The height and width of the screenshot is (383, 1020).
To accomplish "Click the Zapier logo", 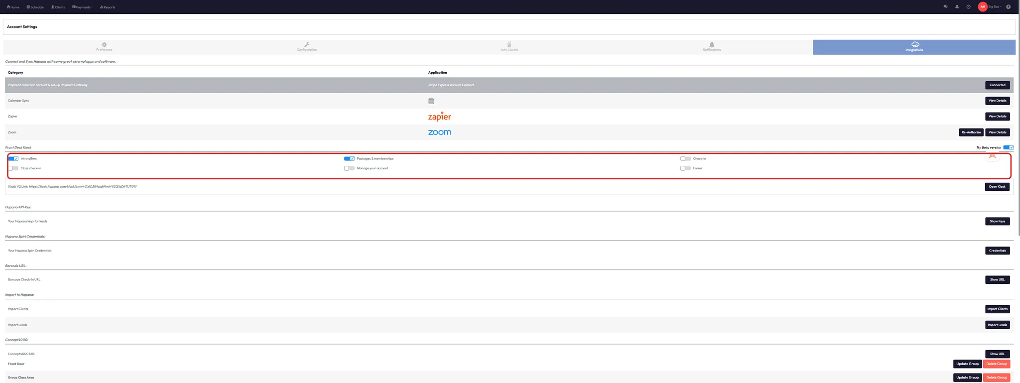I will pos(440,117).
